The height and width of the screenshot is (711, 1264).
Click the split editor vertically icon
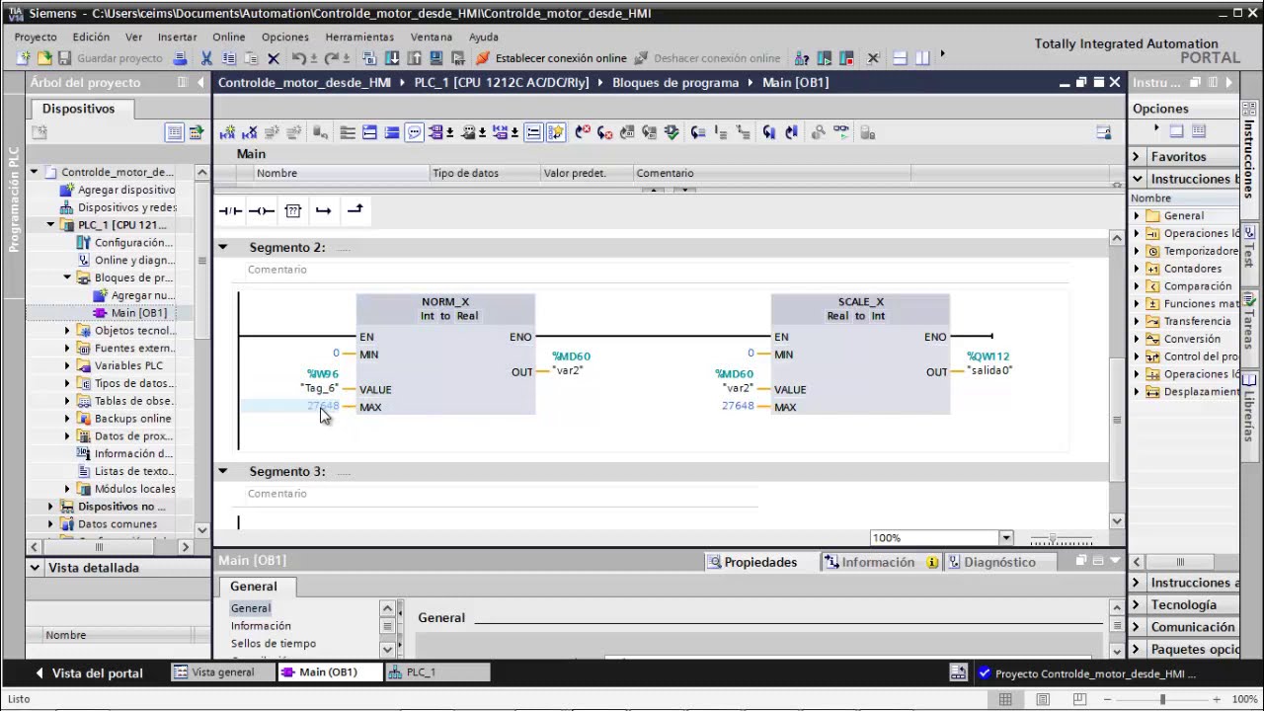[922, 58]
